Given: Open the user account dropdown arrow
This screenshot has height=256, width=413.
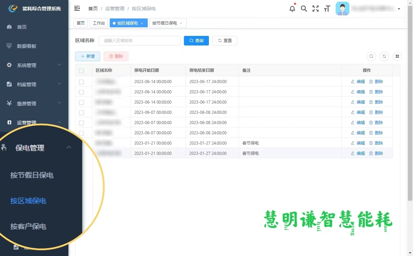Looking at the screenshot, I should pyautogui.click(x=399, y=9).
